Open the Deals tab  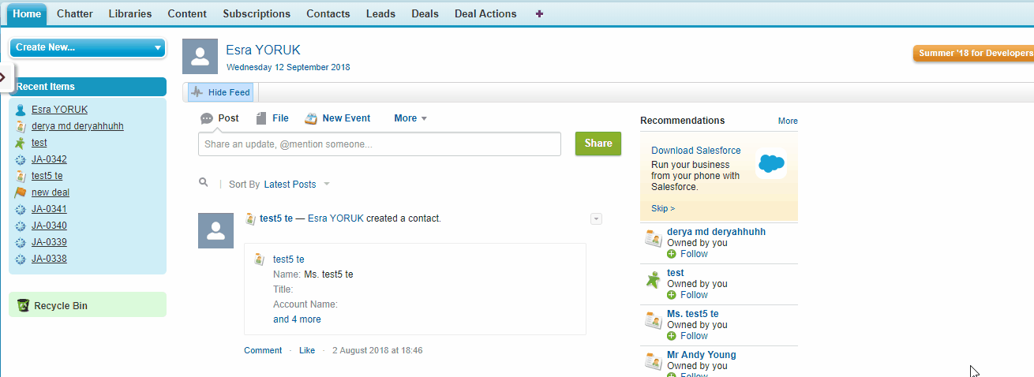point(425,14)
